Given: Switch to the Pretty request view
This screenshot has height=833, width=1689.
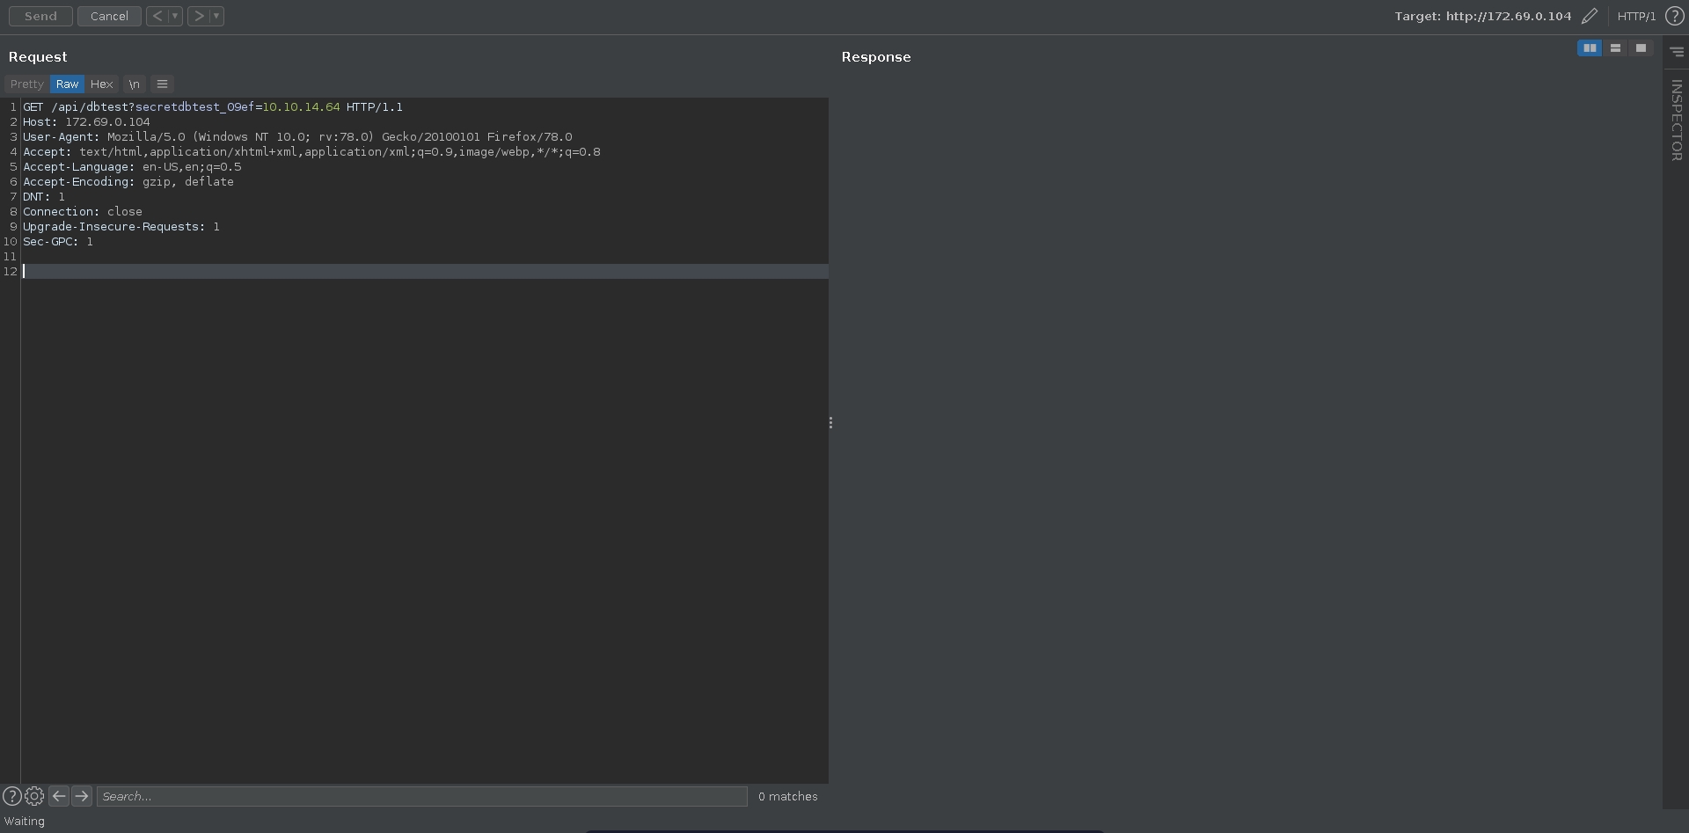Looking at the screenshot, I should pyautogui.click(x=26, y=84).
